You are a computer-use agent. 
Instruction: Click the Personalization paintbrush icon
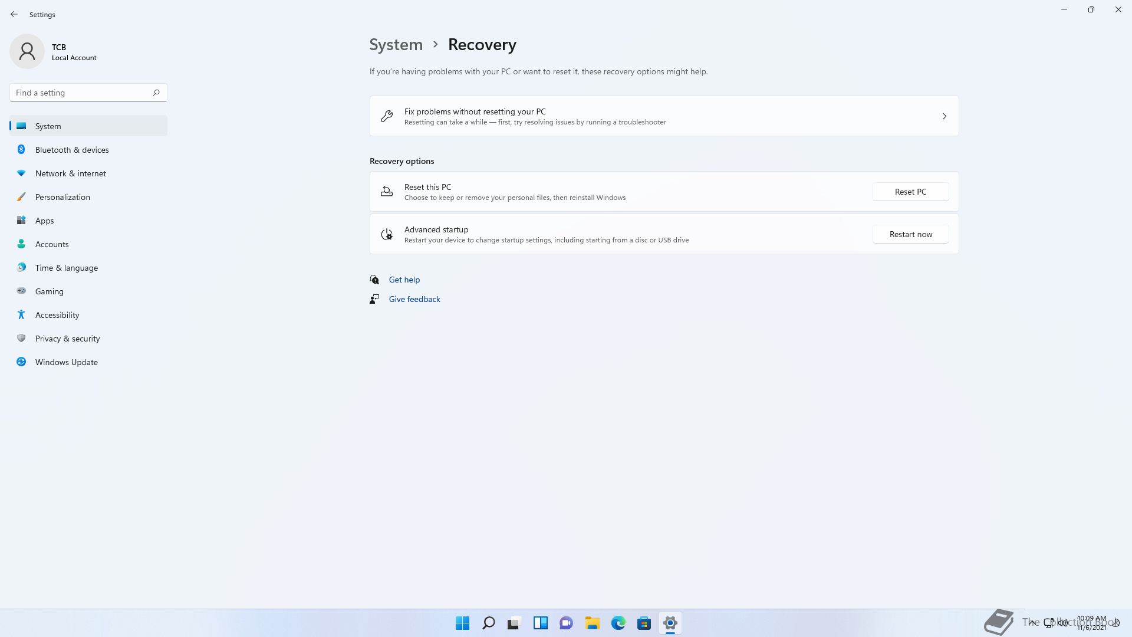(x=21, y=196)
